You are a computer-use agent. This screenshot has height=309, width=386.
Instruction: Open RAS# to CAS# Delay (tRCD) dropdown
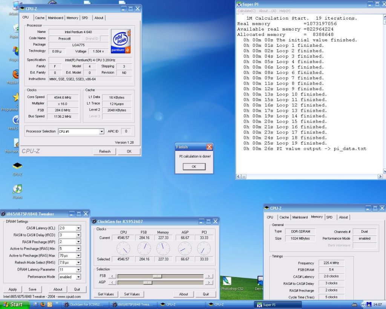(x=78, y=235)
